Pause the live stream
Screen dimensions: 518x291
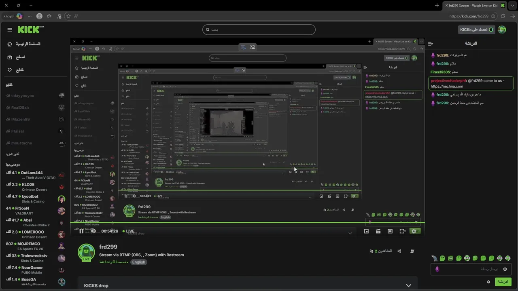pos(81,231)
